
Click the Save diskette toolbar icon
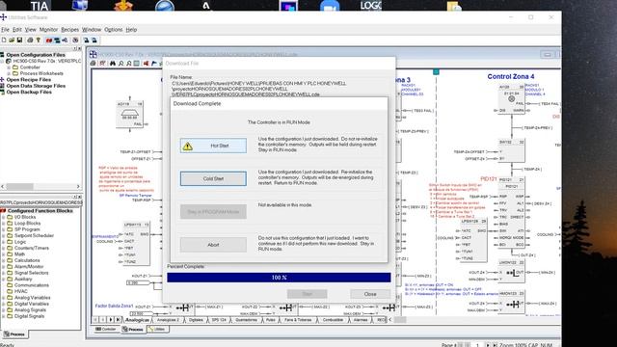click(19, 40)
